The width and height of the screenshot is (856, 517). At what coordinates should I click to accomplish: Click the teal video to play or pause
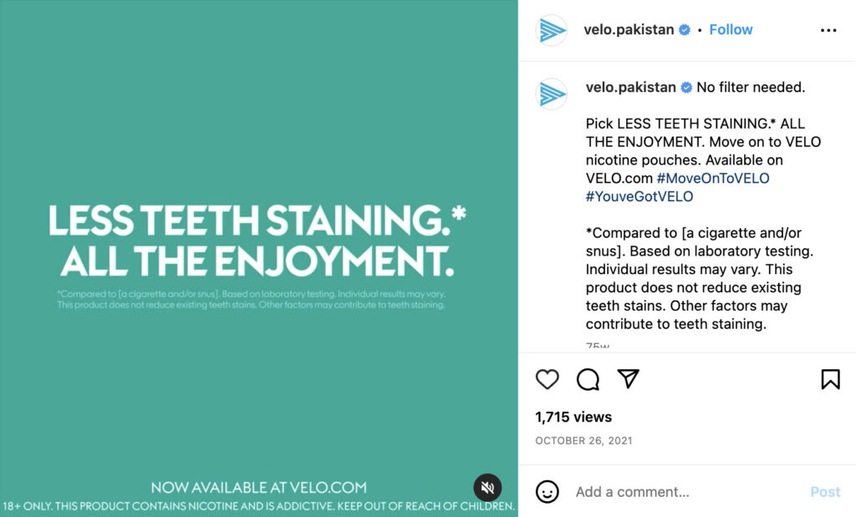point(259,259)
